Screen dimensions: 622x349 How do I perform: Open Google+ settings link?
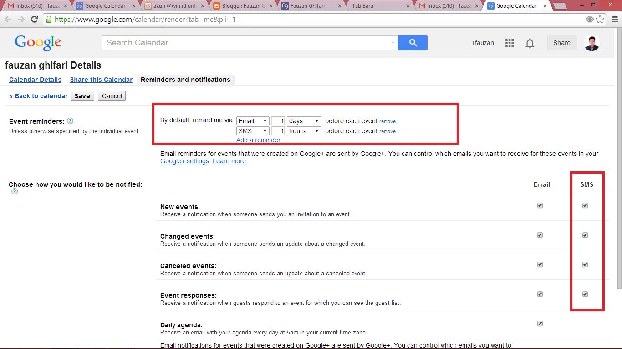[184, 161]
